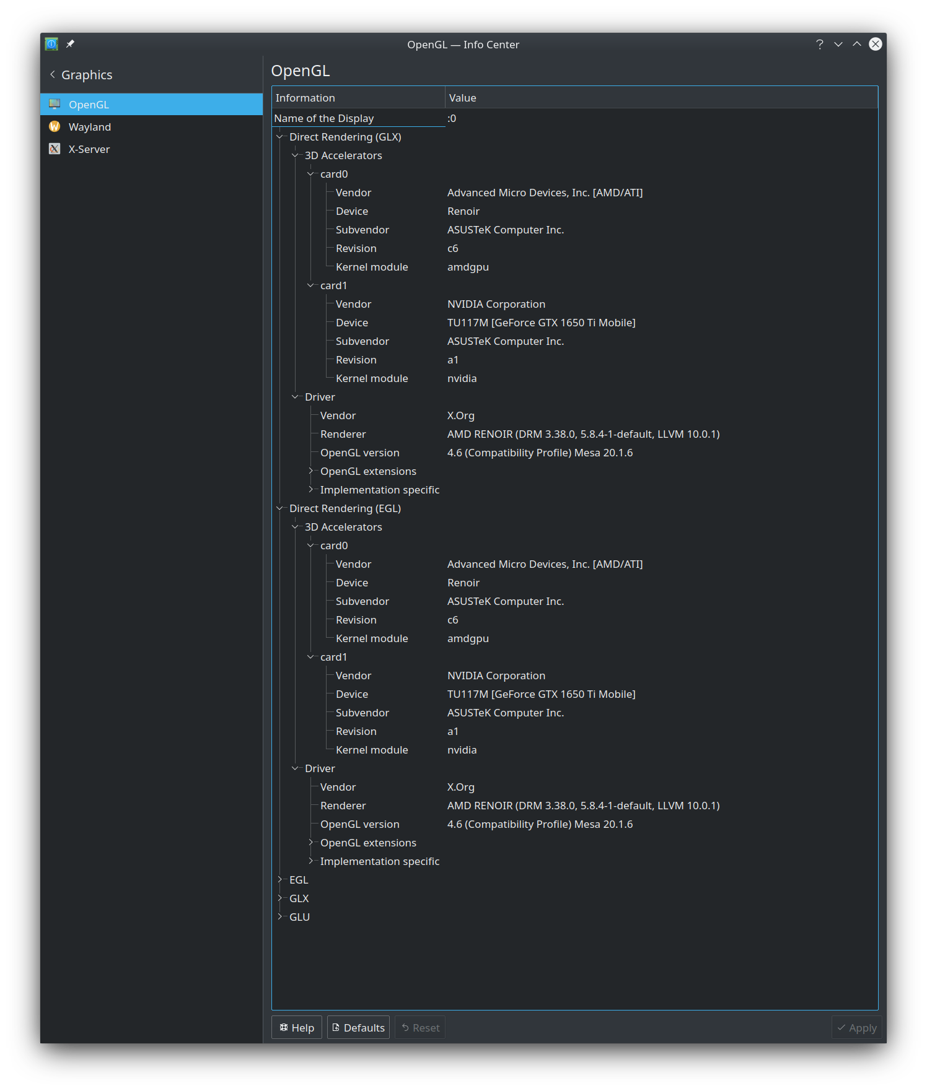Open the Help button
This screenshot has width=927, height=1091.
pyautogui.click(x=297, y=1027)
